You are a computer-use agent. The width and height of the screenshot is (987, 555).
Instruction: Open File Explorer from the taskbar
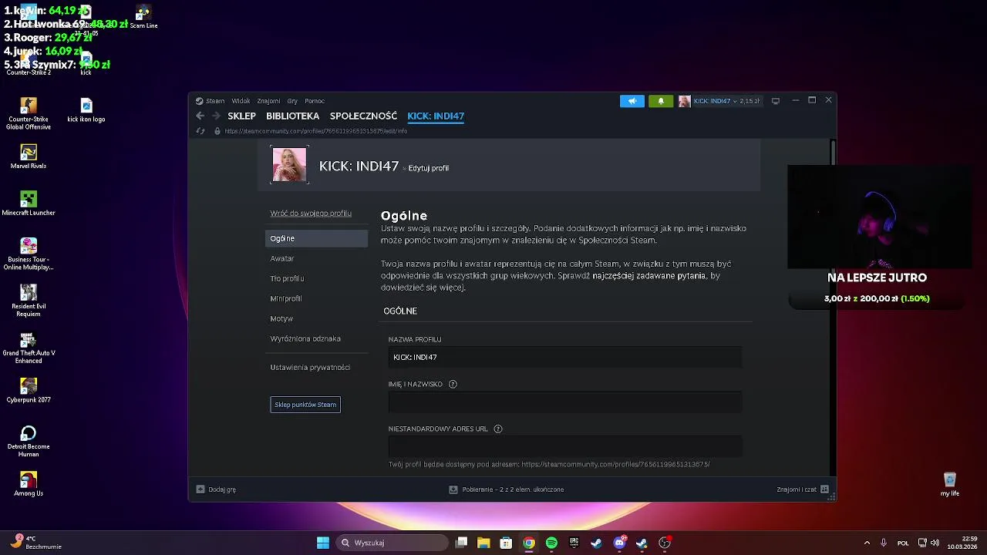pos(483,543)
